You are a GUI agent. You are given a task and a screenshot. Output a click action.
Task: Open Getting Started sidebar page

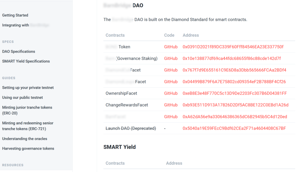pos(15,15)
